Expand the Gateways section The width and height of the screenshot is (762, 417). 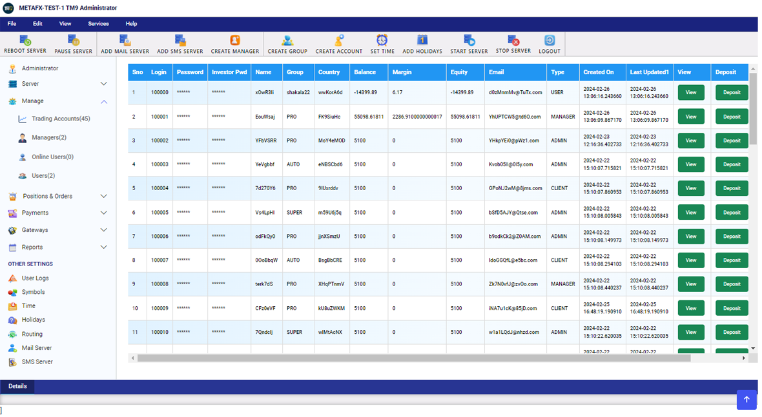(103, 230)
